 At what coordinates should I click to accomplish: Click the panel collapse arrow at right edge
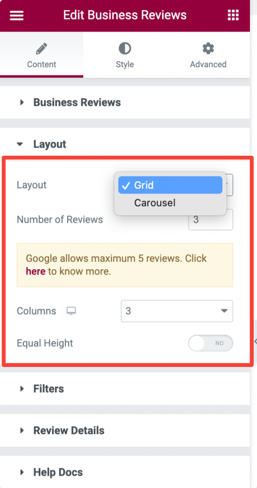click(x=256, y=341)
